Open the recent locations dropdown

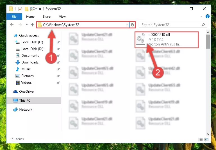coord(27,25)
